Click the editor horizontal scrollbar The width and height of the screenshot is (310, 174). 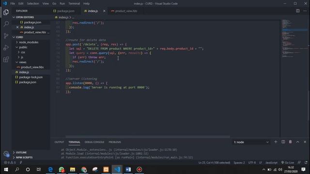click(148, 136)
